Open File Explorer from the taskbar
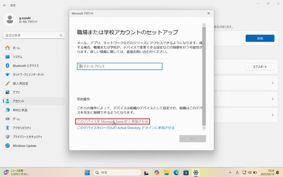This screenshot has width=283, height=177. (x=166, y=173)
